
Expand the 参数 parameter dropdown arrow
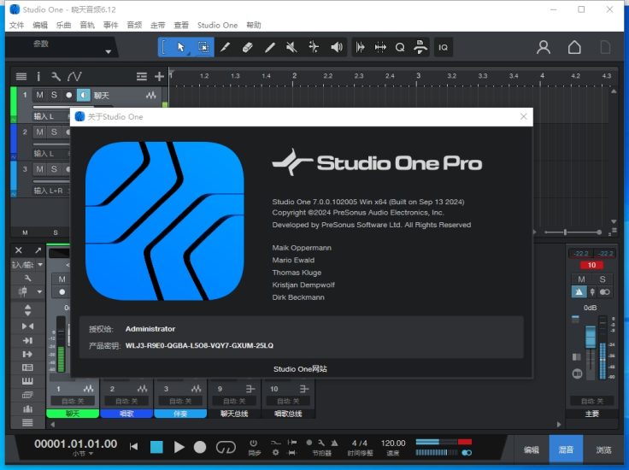(108, 52)
